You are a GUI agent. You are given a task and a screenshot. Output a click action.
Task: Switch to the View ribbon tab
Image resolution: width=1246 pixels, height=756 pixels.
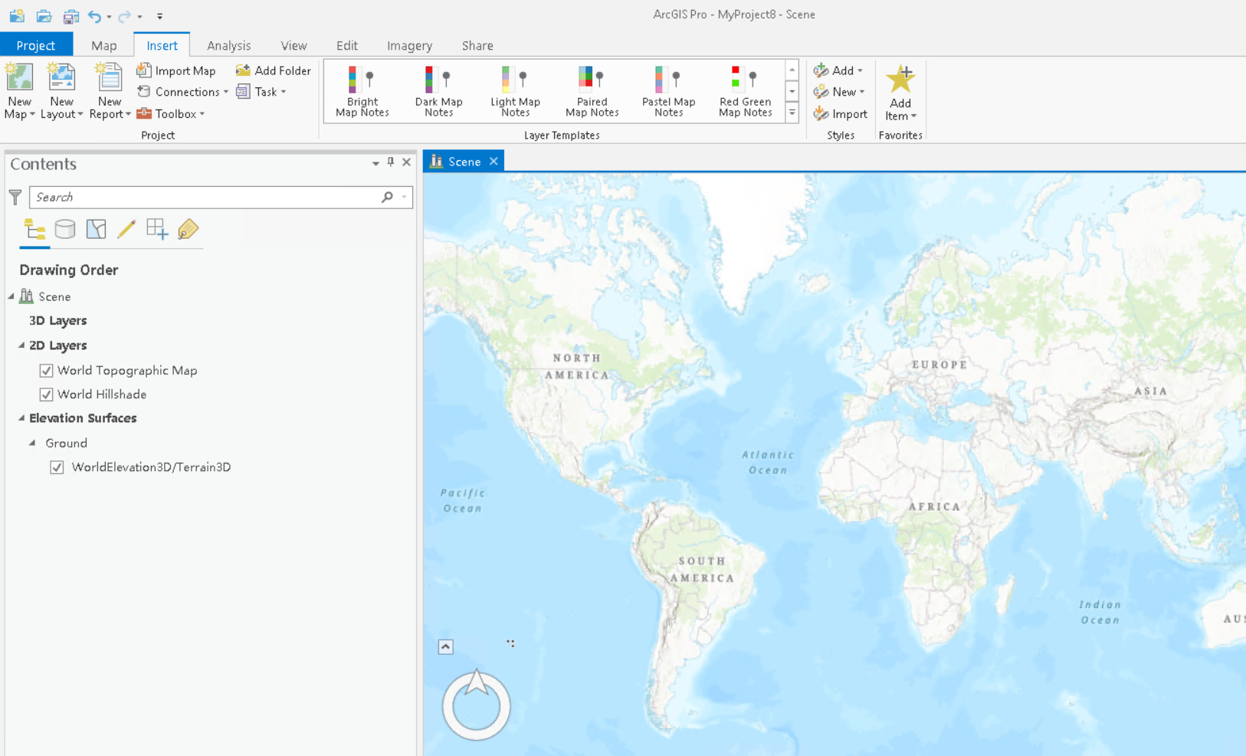[293, 45]
